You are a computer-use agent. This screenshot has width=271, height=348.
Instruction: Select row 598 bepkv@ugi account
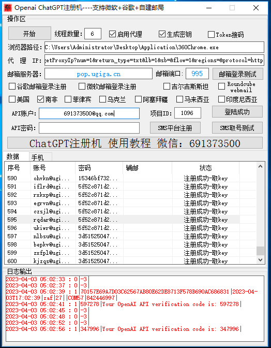130,244
